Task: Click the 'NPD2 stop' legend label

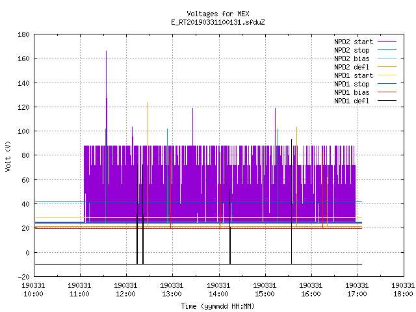Action: tap(352, 50)
